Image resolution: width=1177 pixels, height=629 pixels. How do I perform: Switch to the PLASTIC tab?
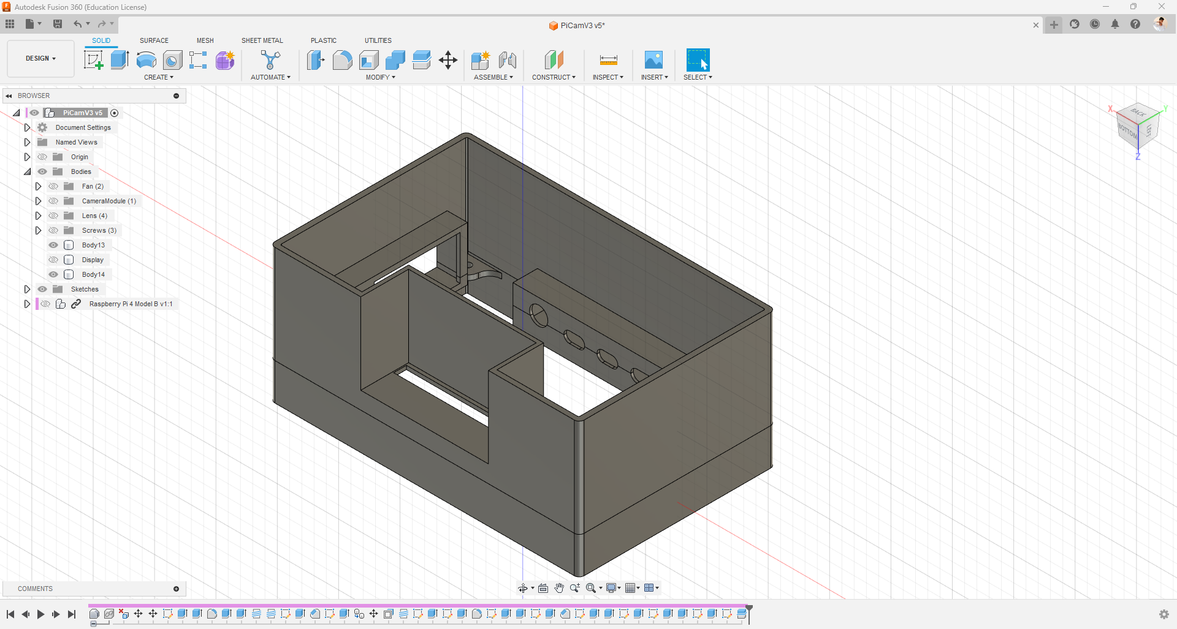(x=324, y=40)
